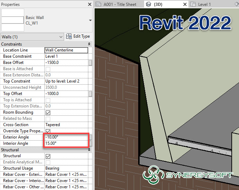The image size is (239, 190).
Task: Collapse the Constraints section
Action: pyautogui.click(x=89, y=44)
